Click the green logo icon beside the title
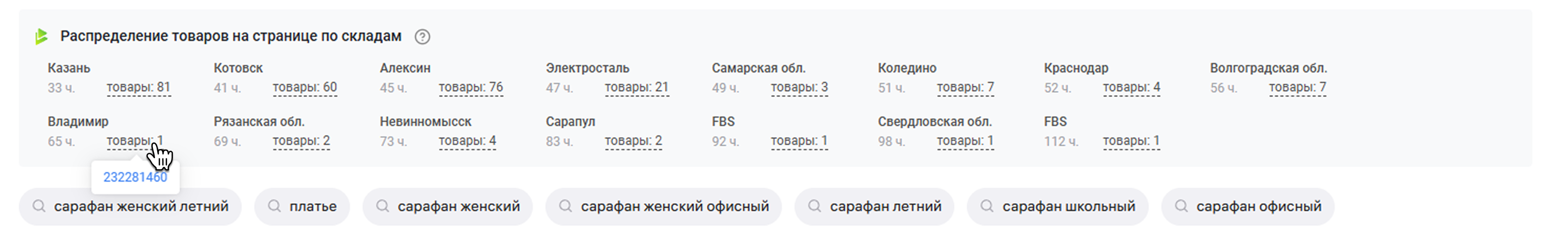Screen dimensions: 1545x232 pos(42,37)
